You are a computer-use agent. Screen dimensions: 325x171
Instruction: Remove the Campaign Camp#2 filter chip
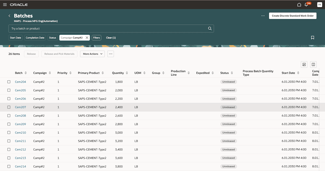(87, 38)
